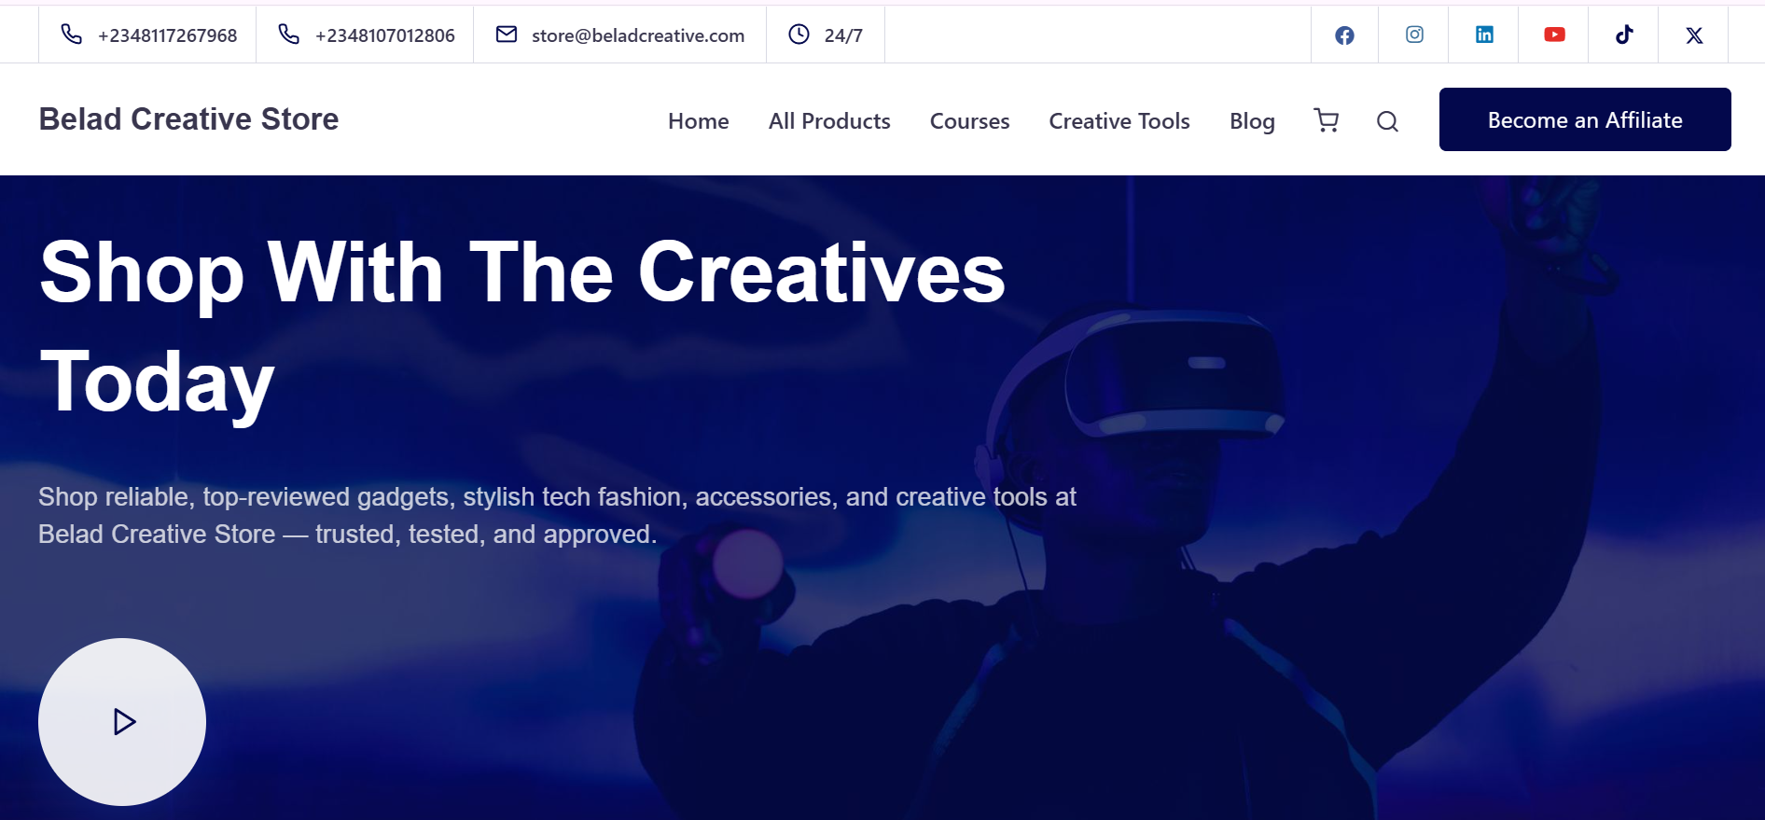Open the Creative Tools menu item
The image size is (1765, 820).
[x=1119, y=121]
